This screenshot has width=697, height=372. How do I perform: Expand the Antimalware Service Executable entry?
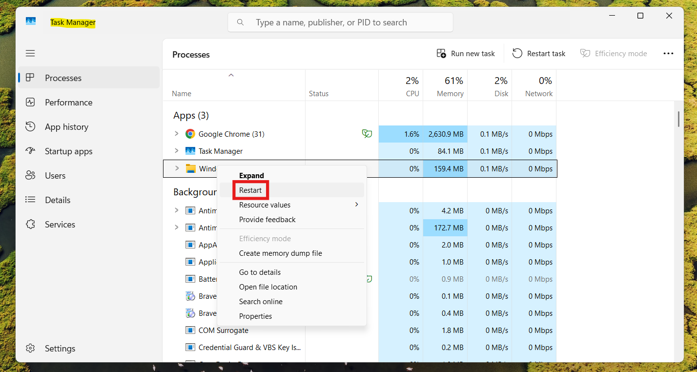[177, 210]
